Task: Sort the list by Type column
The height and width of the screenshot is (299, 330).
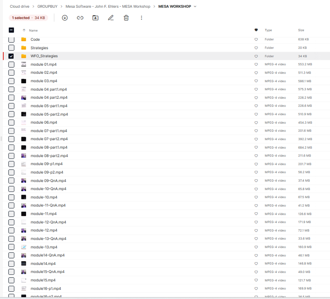Action: pyautogui.click(x=268, y=30)
